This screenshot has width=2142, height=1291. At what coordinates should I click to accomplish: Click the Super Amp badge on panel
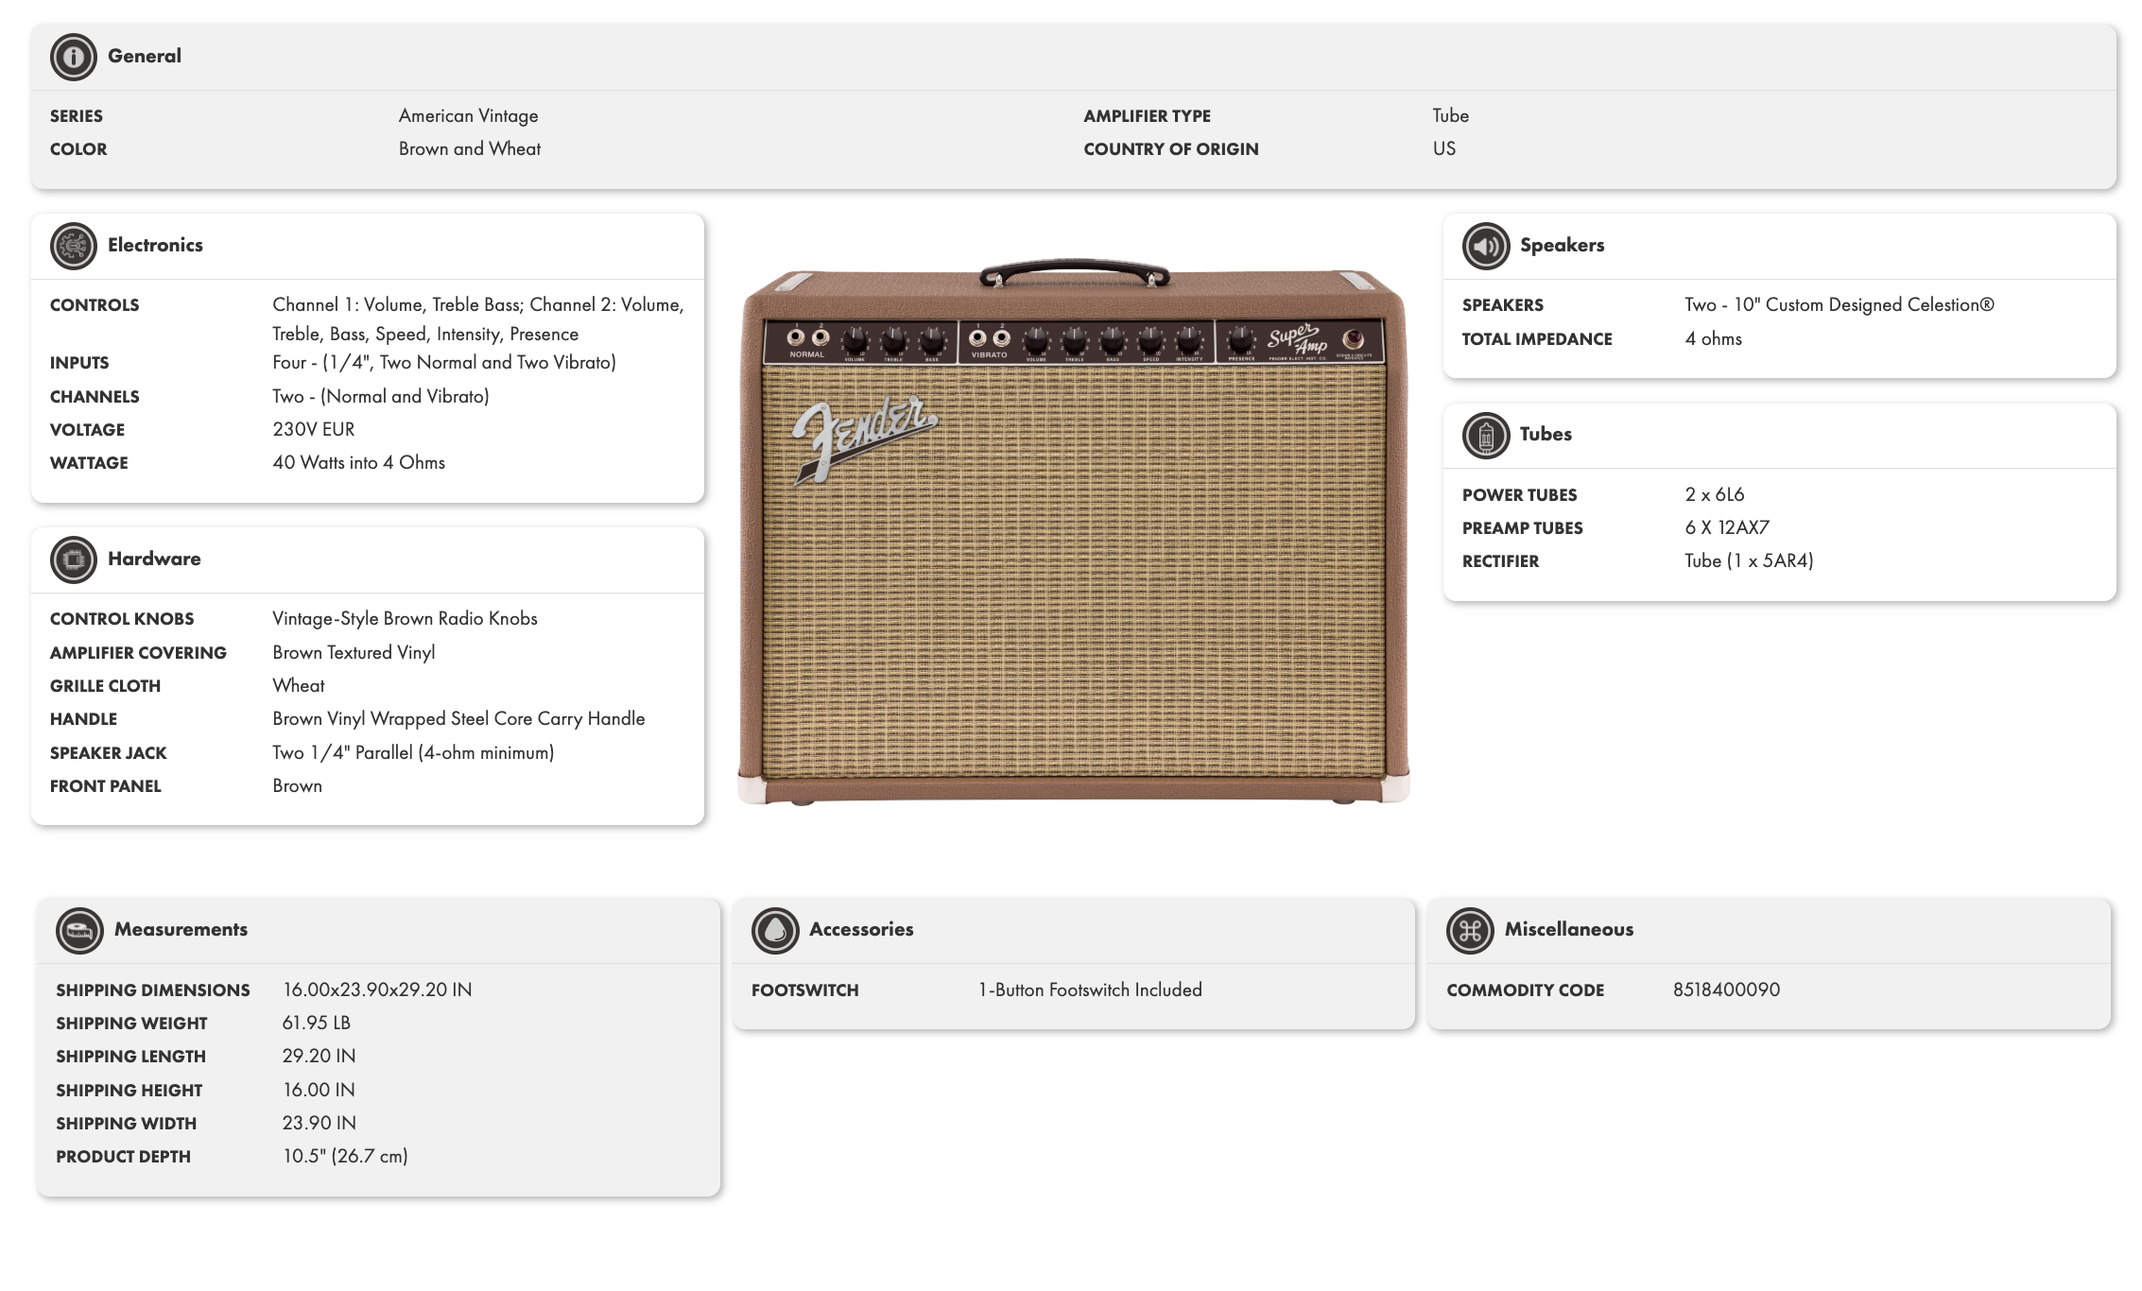click(1297, 340)
